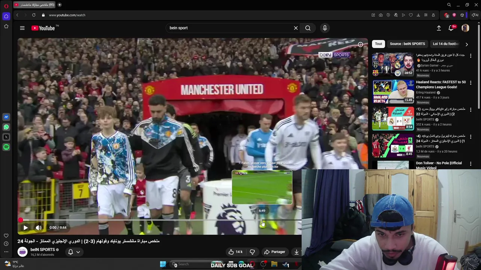Open Messenger in the Opera sidebar

pyautogui.click(x=6, y=117)
